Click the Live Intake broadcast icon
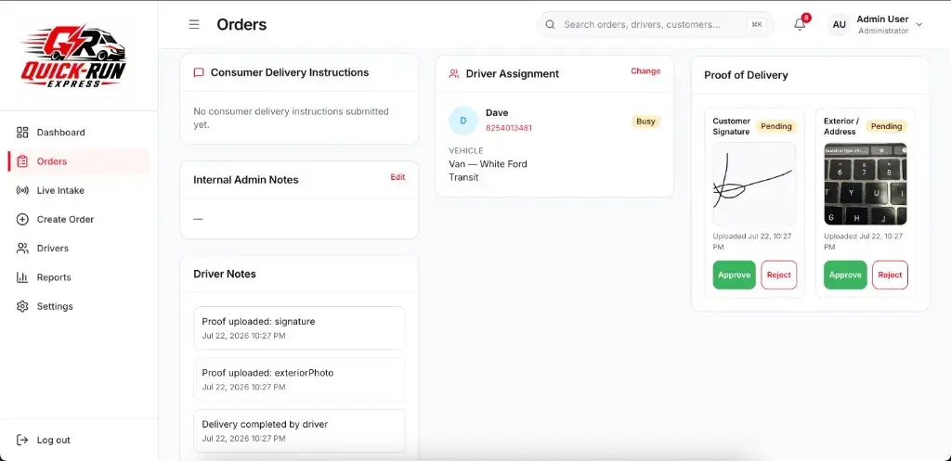Image resolution: width=951 pixels, height=461 pixels. tap(22, 190)
